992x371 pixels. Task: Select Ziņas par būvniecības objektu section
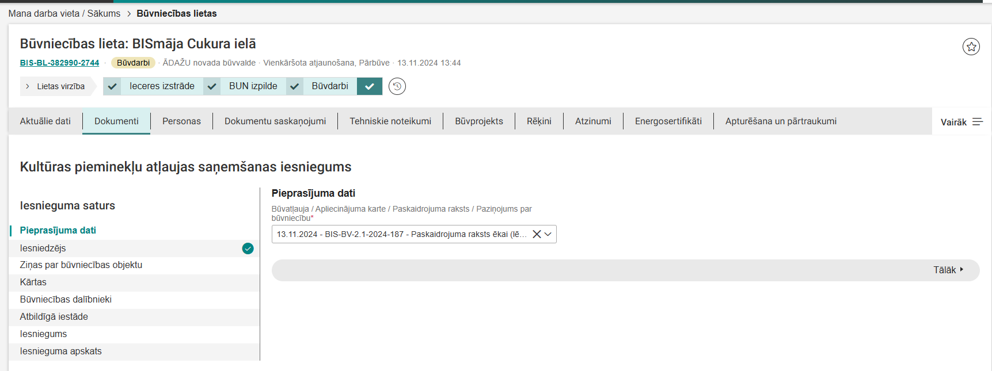coord(81,265)
